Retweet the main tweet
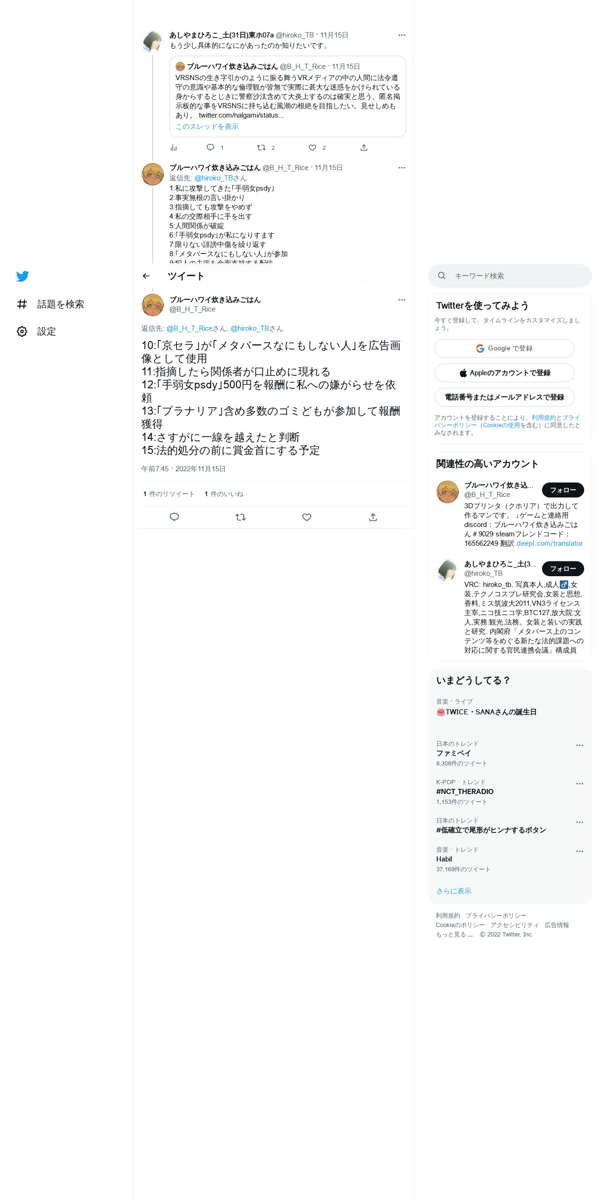The height and width of the screenshot is (1203, 601). (241, 517)
